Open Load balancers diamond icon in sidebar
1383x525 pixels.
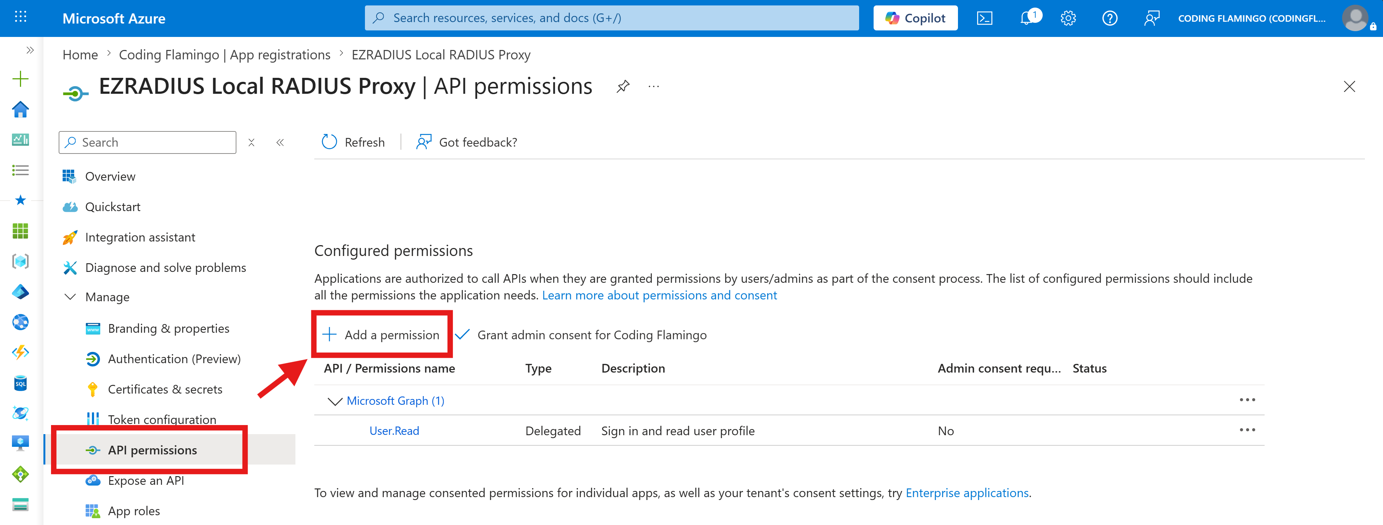[20, 474]
